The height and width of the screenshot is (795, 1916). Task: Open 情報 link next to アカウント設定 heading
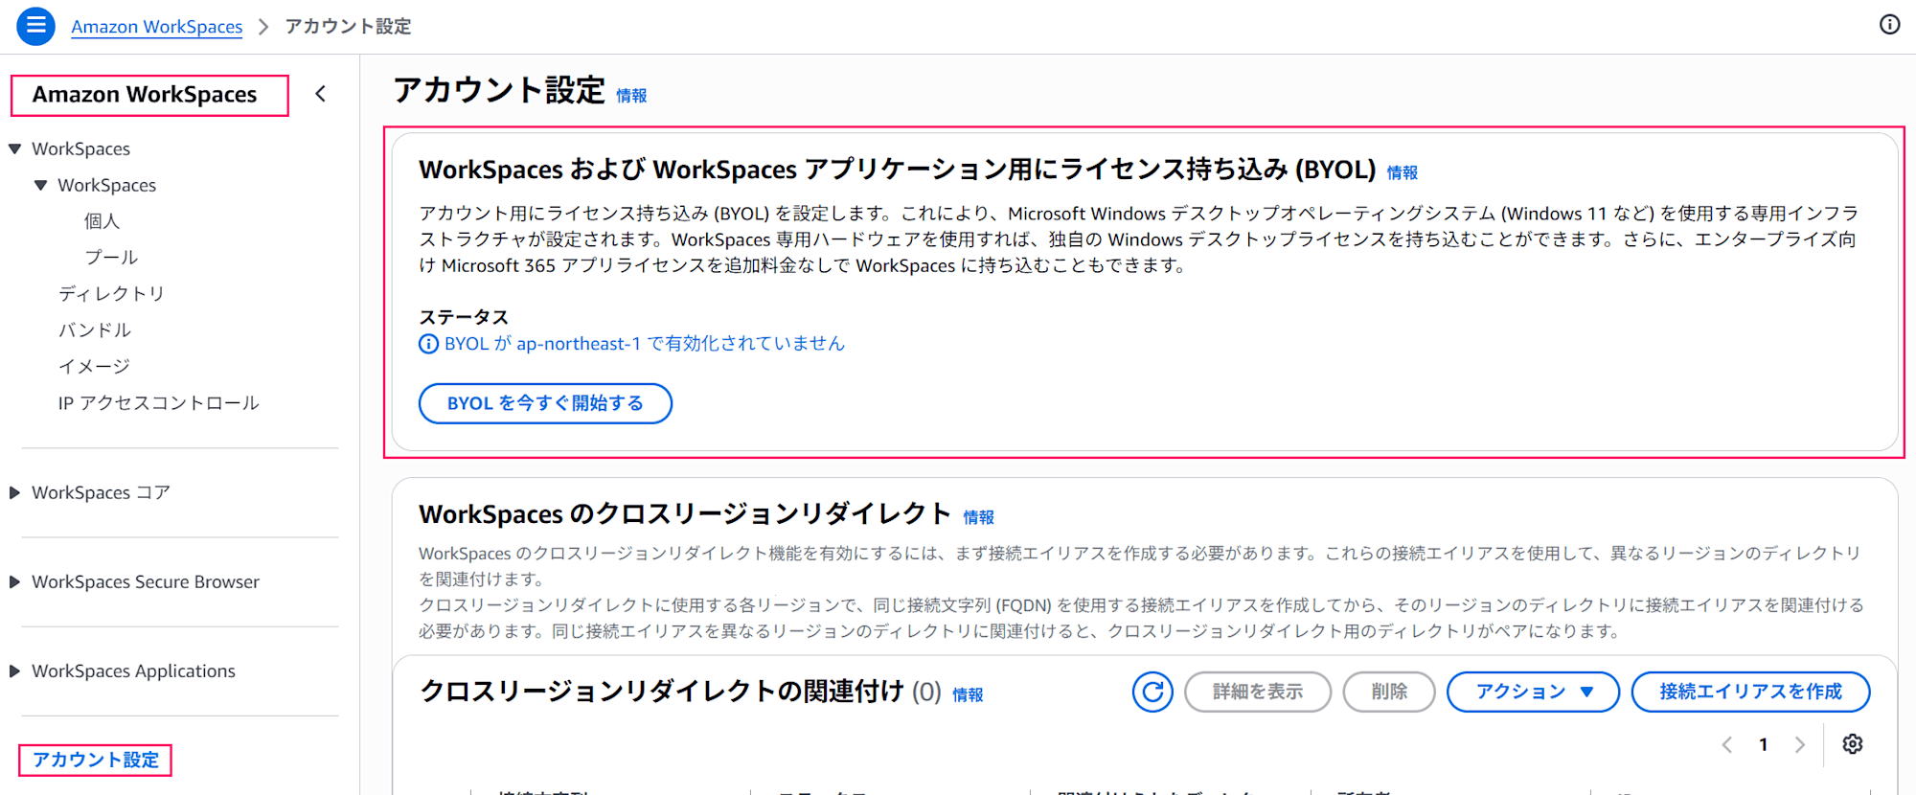(x=631, y=96)
